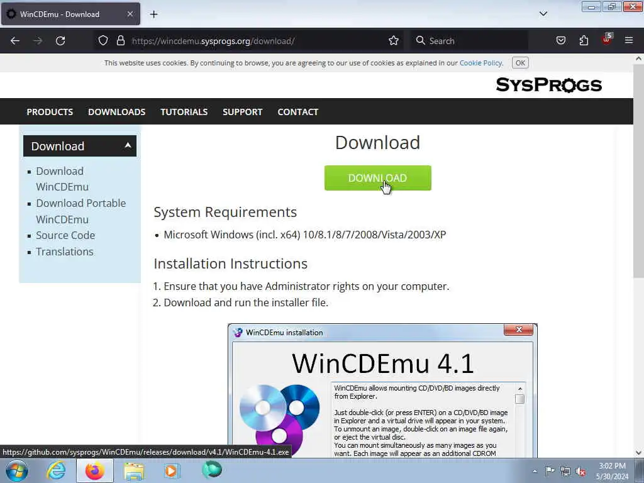Go back using the browser back arrow
644x483 pixels.
[x=15, y=41]
